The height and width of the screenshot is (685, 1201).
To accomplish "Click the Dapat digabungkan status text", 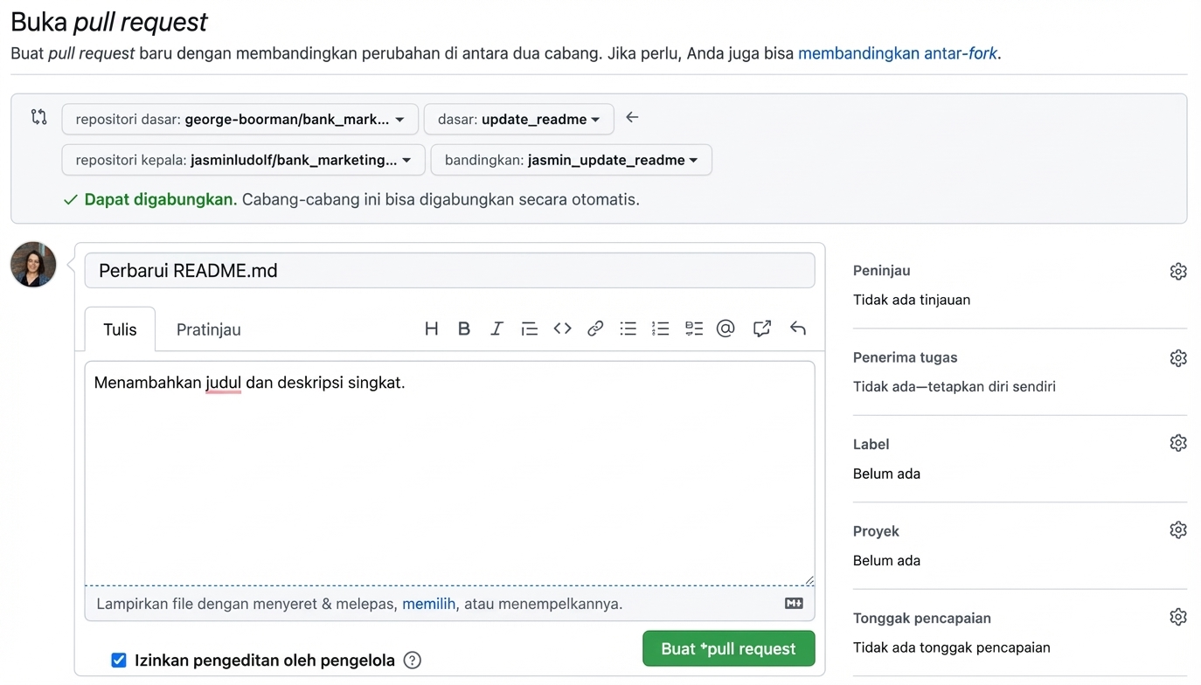I will tap(161, 199).
